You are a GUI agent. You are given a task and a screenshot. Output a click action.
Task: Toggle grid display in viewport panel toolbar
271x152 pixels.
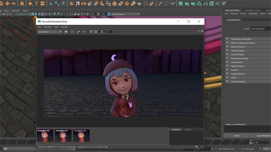click(4, 14)
